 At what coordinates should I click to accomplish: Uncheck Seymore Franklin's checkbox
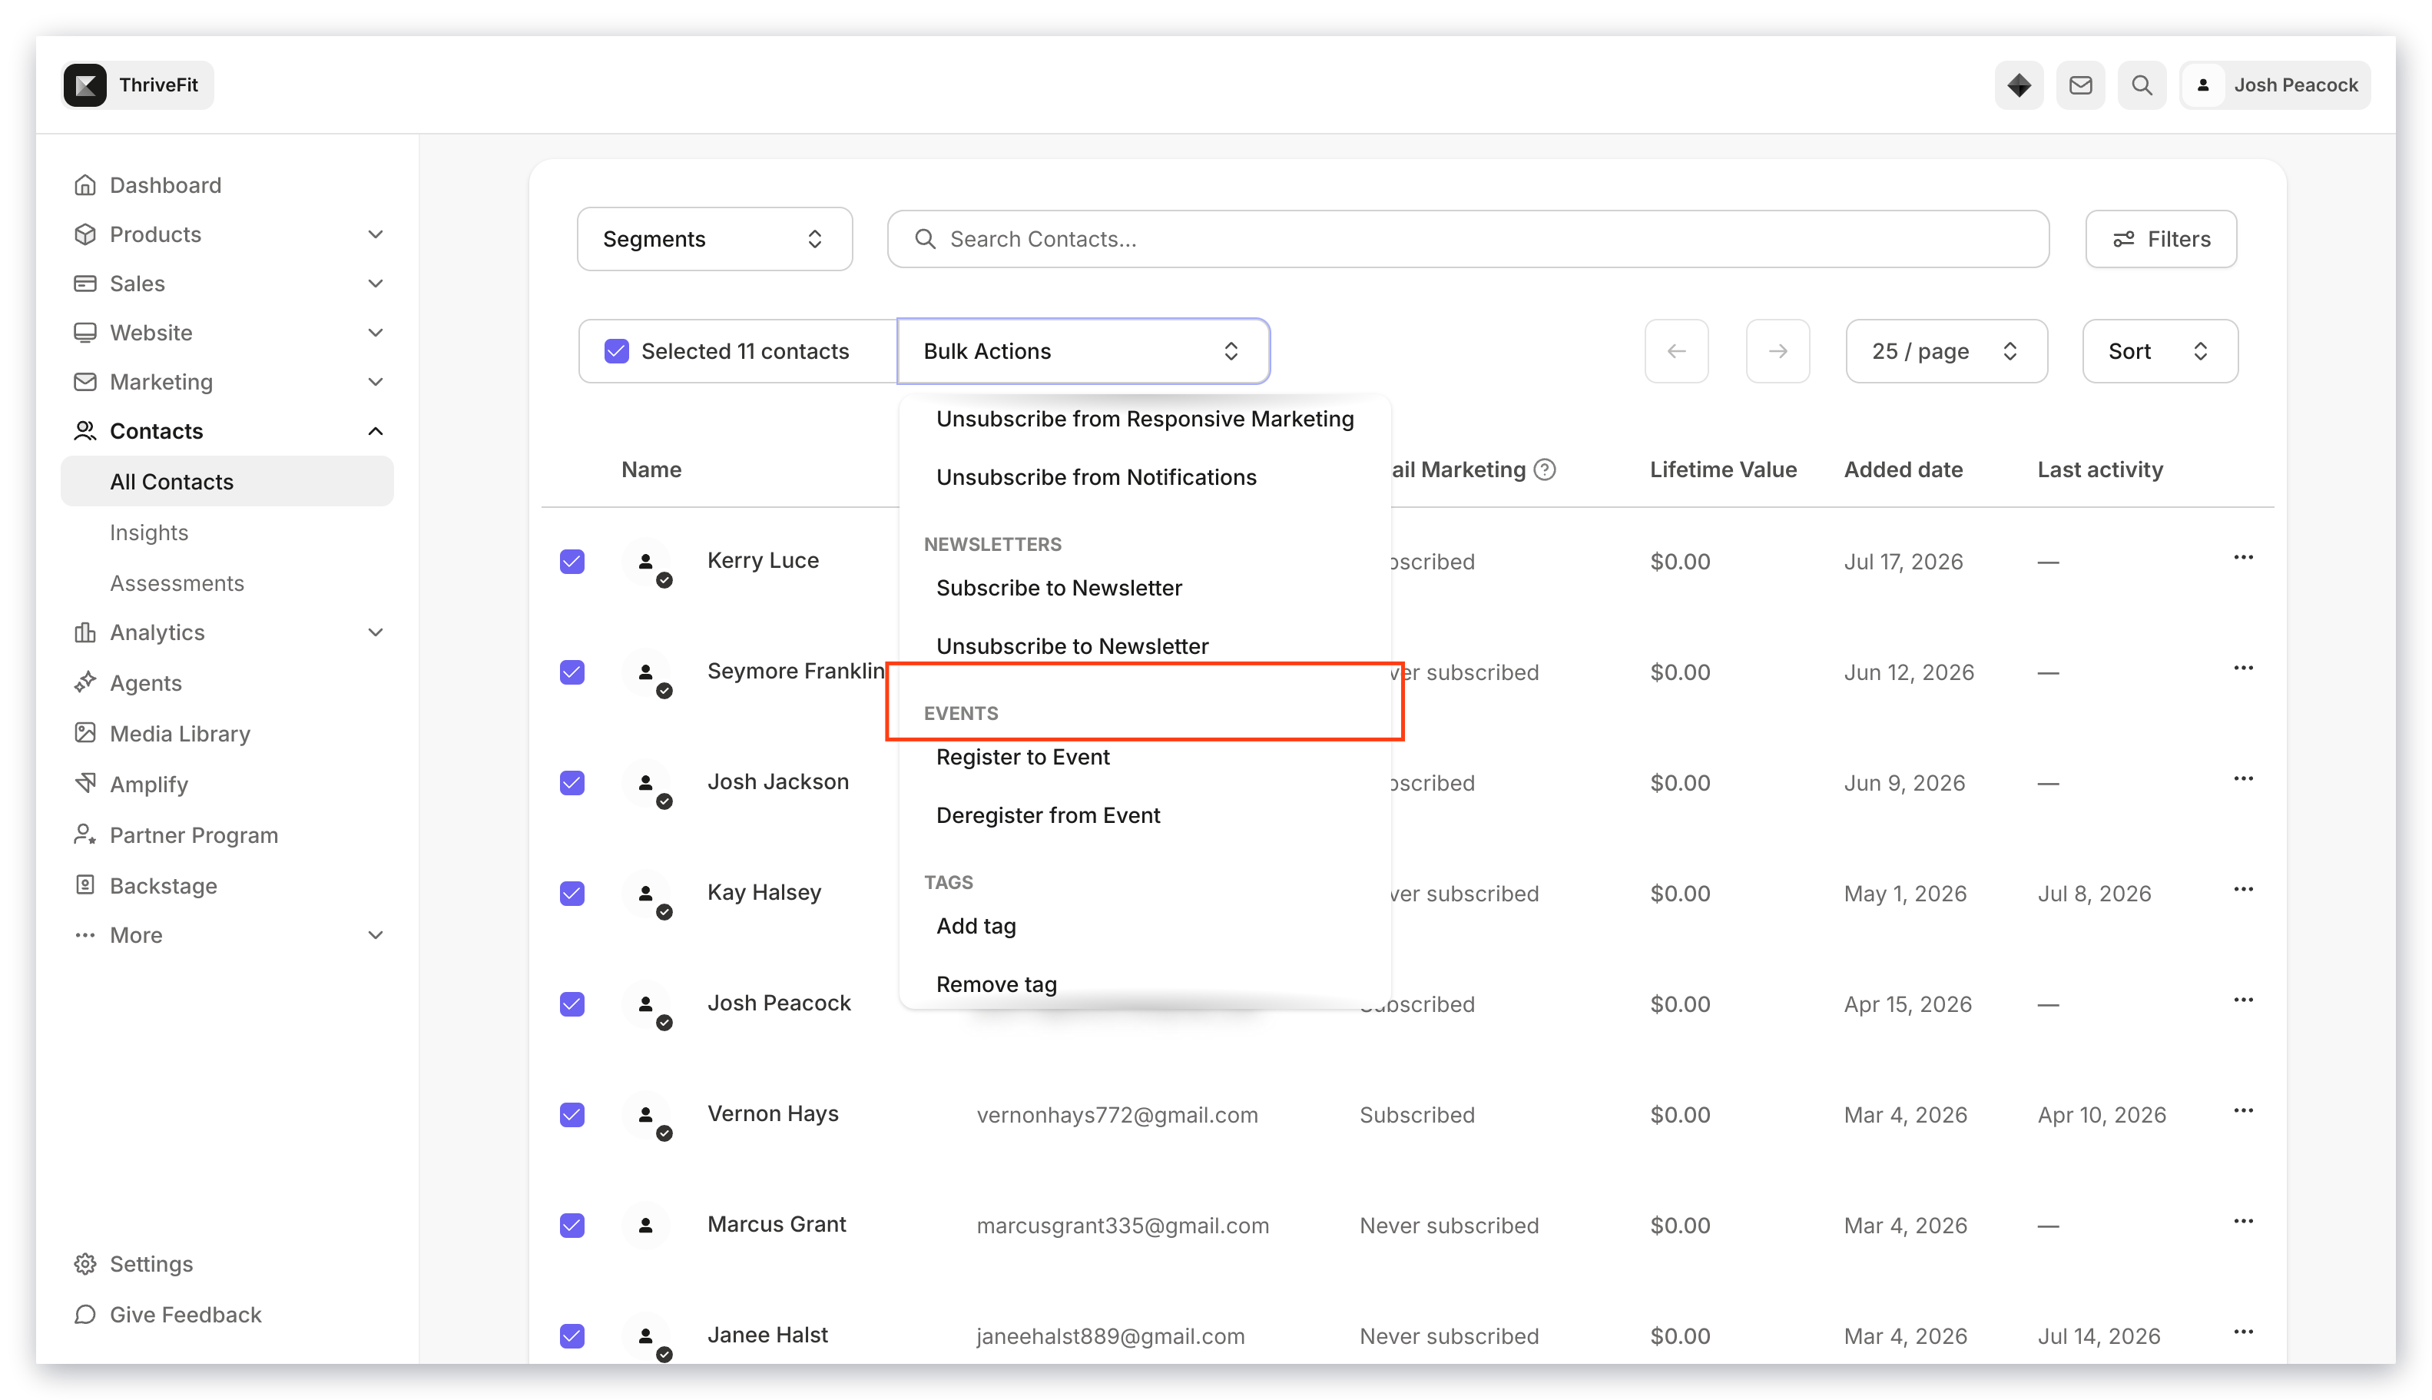pos(572,671)
